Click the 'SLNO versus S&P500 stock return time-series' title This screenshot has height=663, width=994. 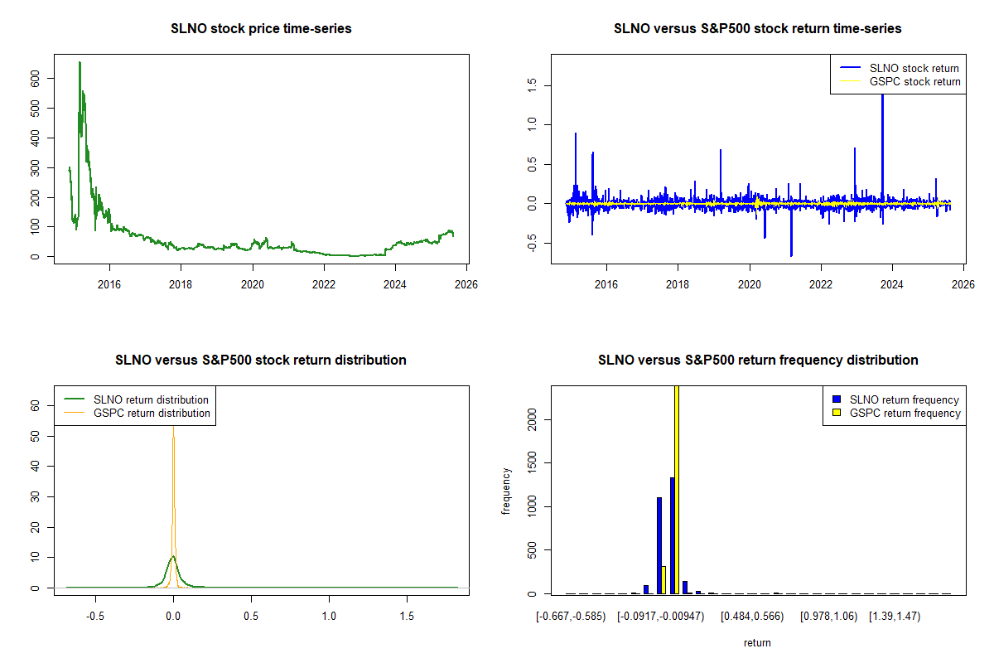[757, 29]
